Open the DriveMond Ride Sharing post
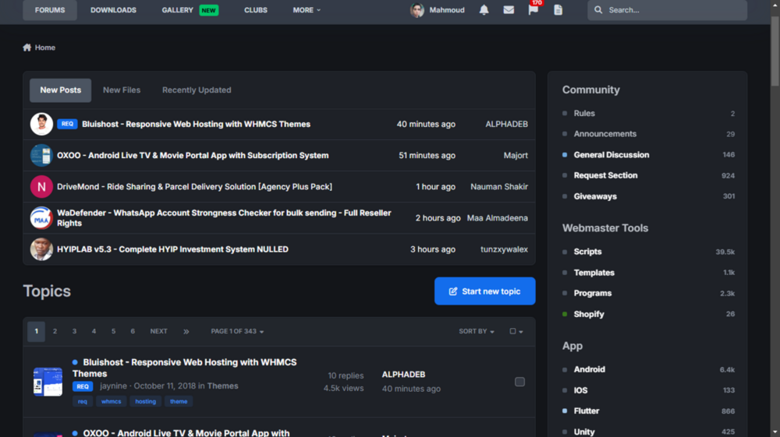 click(194, 187)
